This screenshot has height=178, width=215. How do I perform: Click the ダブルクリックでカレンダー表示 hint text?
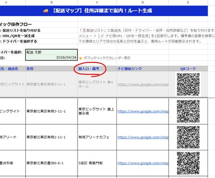click(x=107, y=58)
